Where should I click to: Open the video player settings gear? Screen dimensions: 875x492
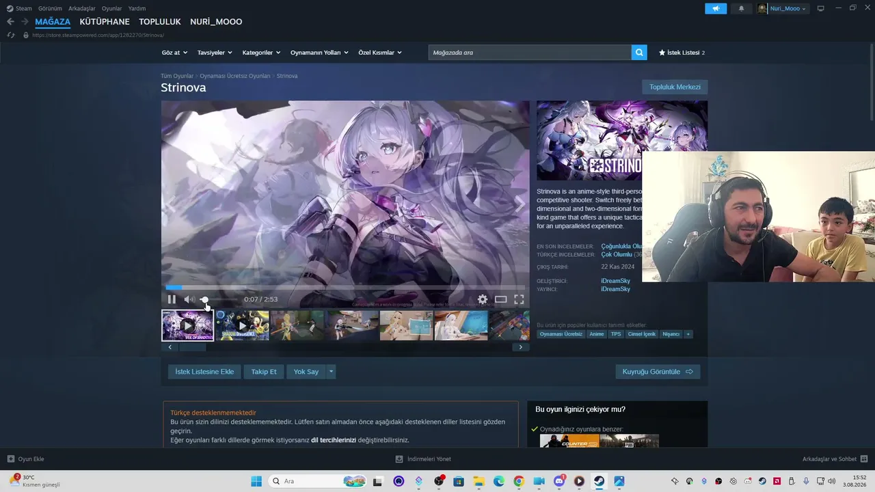(x=483, y=299)
